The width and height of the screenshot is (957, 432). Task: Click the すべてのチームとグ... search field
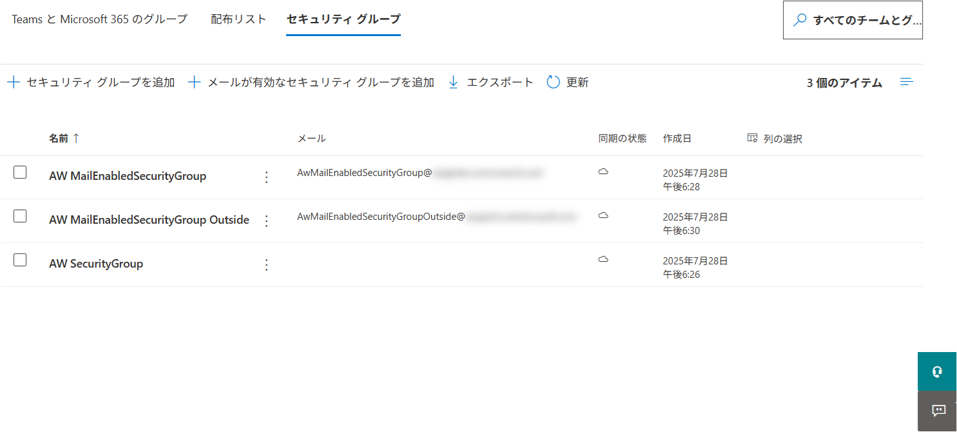point(853,20)
